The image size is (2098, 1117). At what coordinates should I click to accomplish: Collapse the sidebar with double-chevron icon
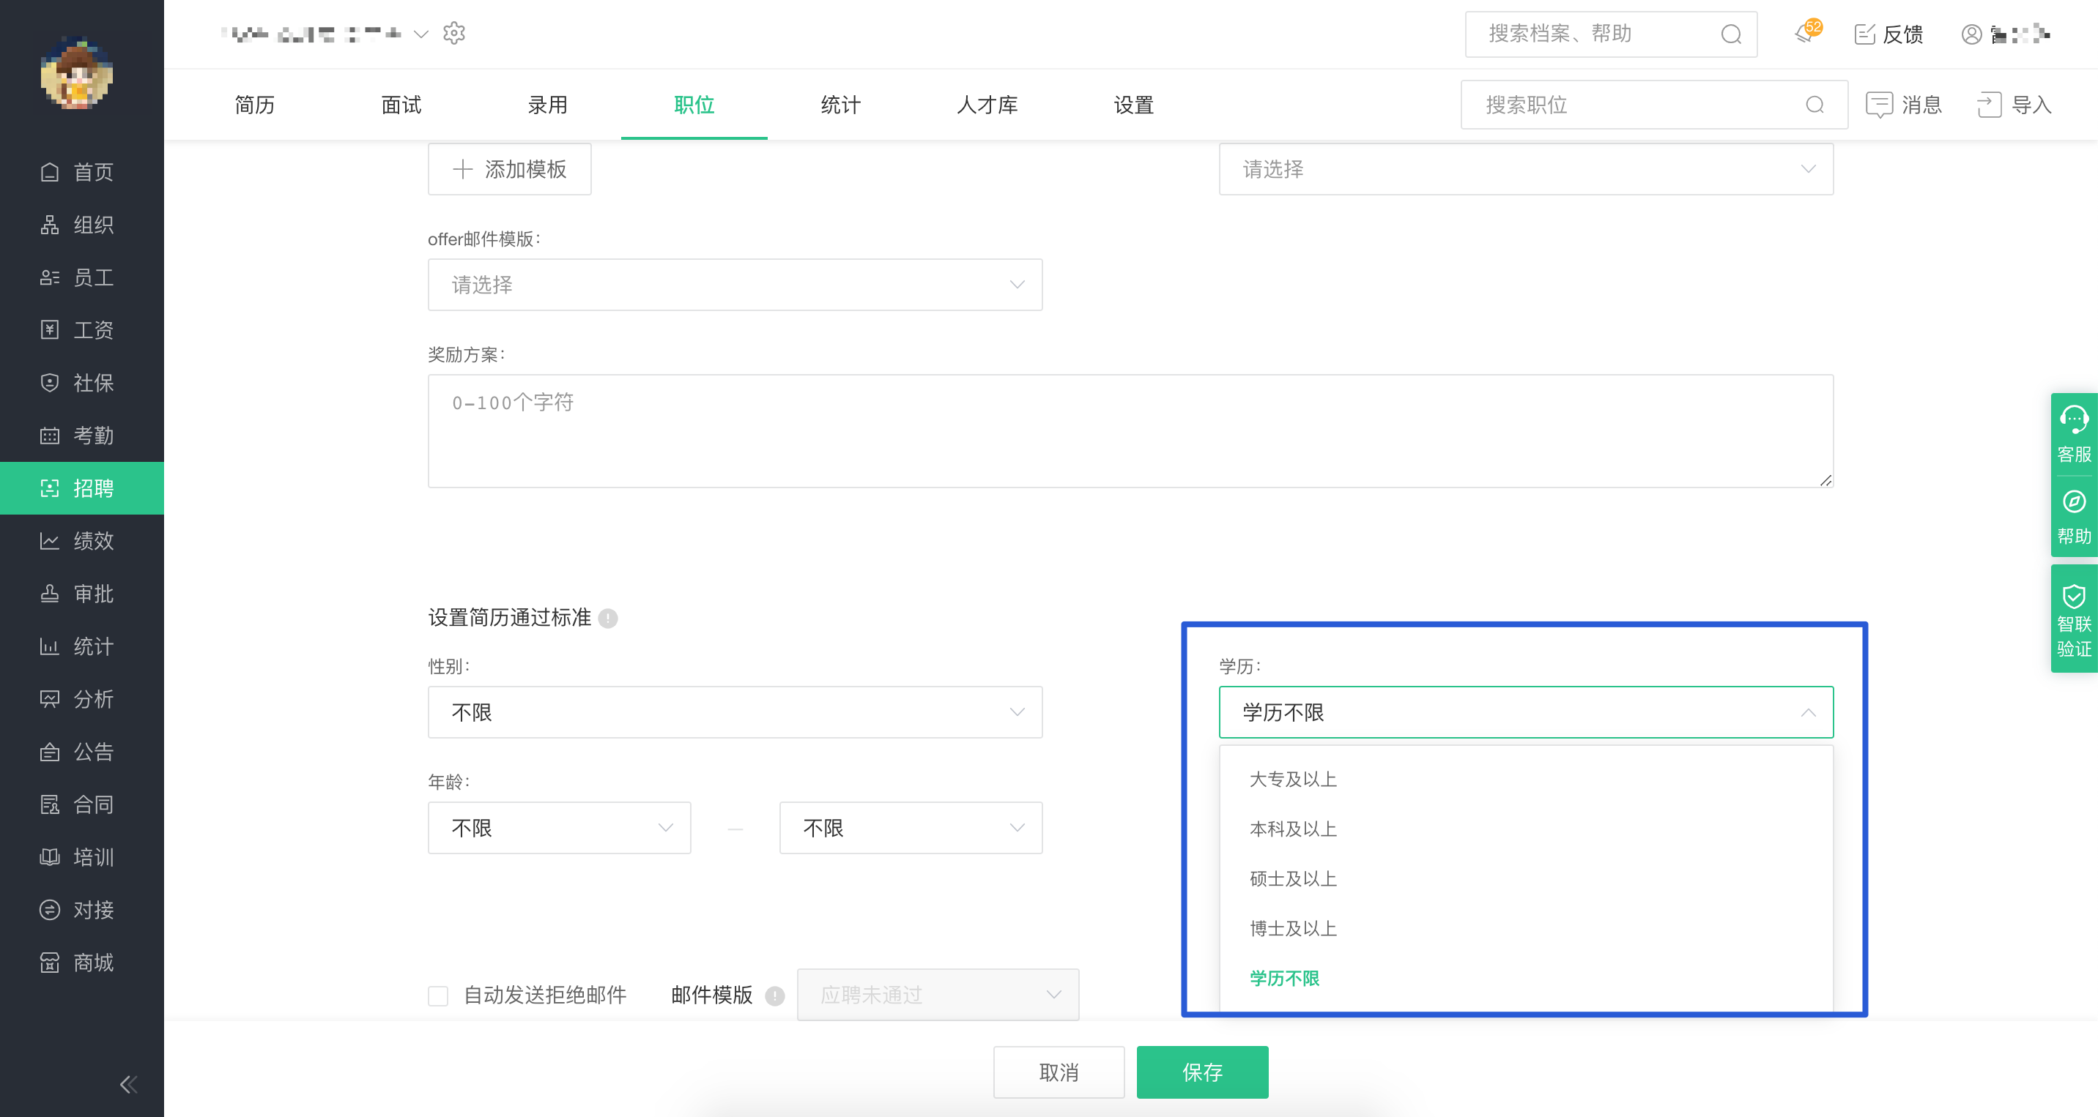pyautogui.click(x=129, y=1083)
